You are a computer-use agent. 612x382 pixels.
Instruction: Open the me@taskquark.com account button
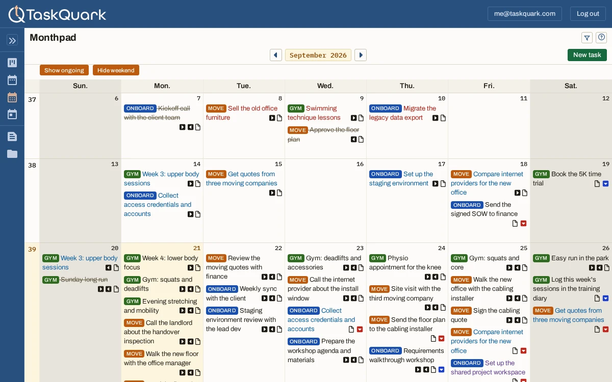pyautogui.click(x=525, y=14)
